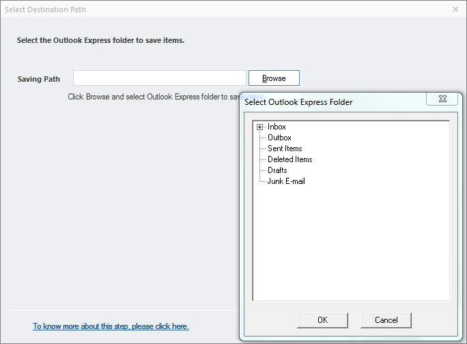Select the Outbox folder
Viewport: 467px width, 344px height.
(x=279, y=138)
